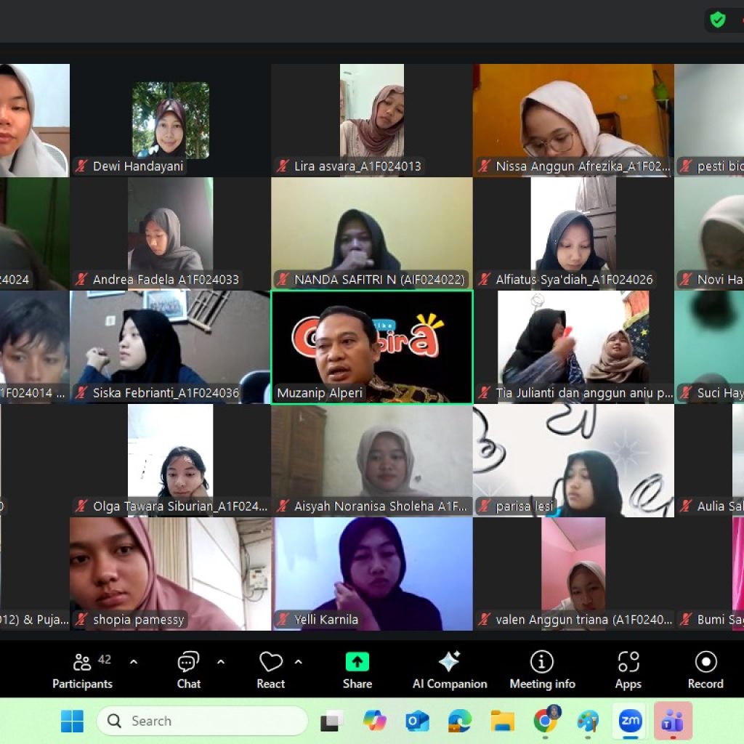Click the green encryption shield icon
Image resolution: width=744 pixels, height=744 pixels.
point(718,20)
